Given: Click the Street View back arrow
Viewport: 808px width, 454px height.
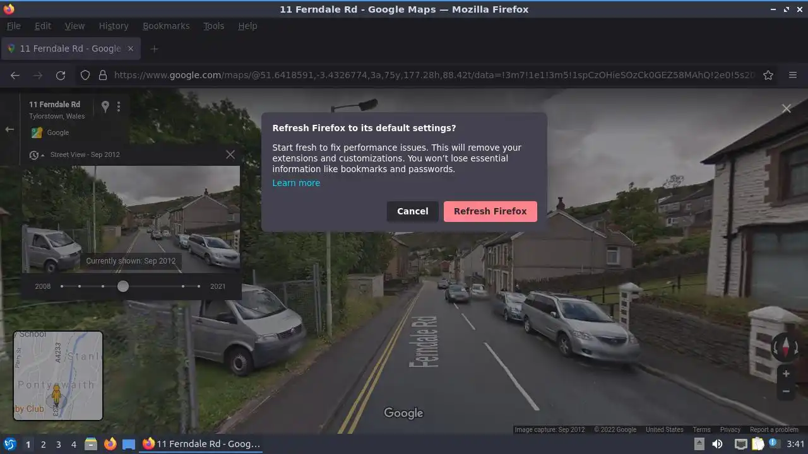Looking at the screenshot, I should [9, 129].
